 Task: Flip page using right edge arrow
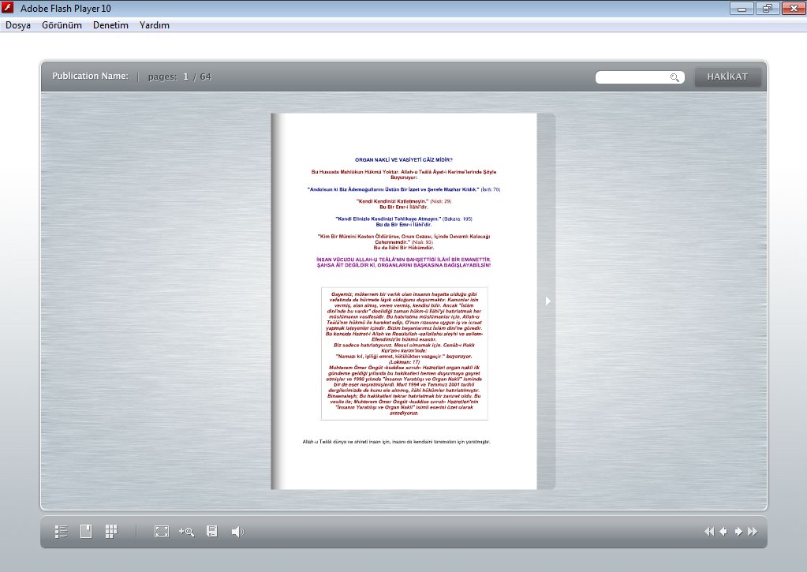coord(547,301)
